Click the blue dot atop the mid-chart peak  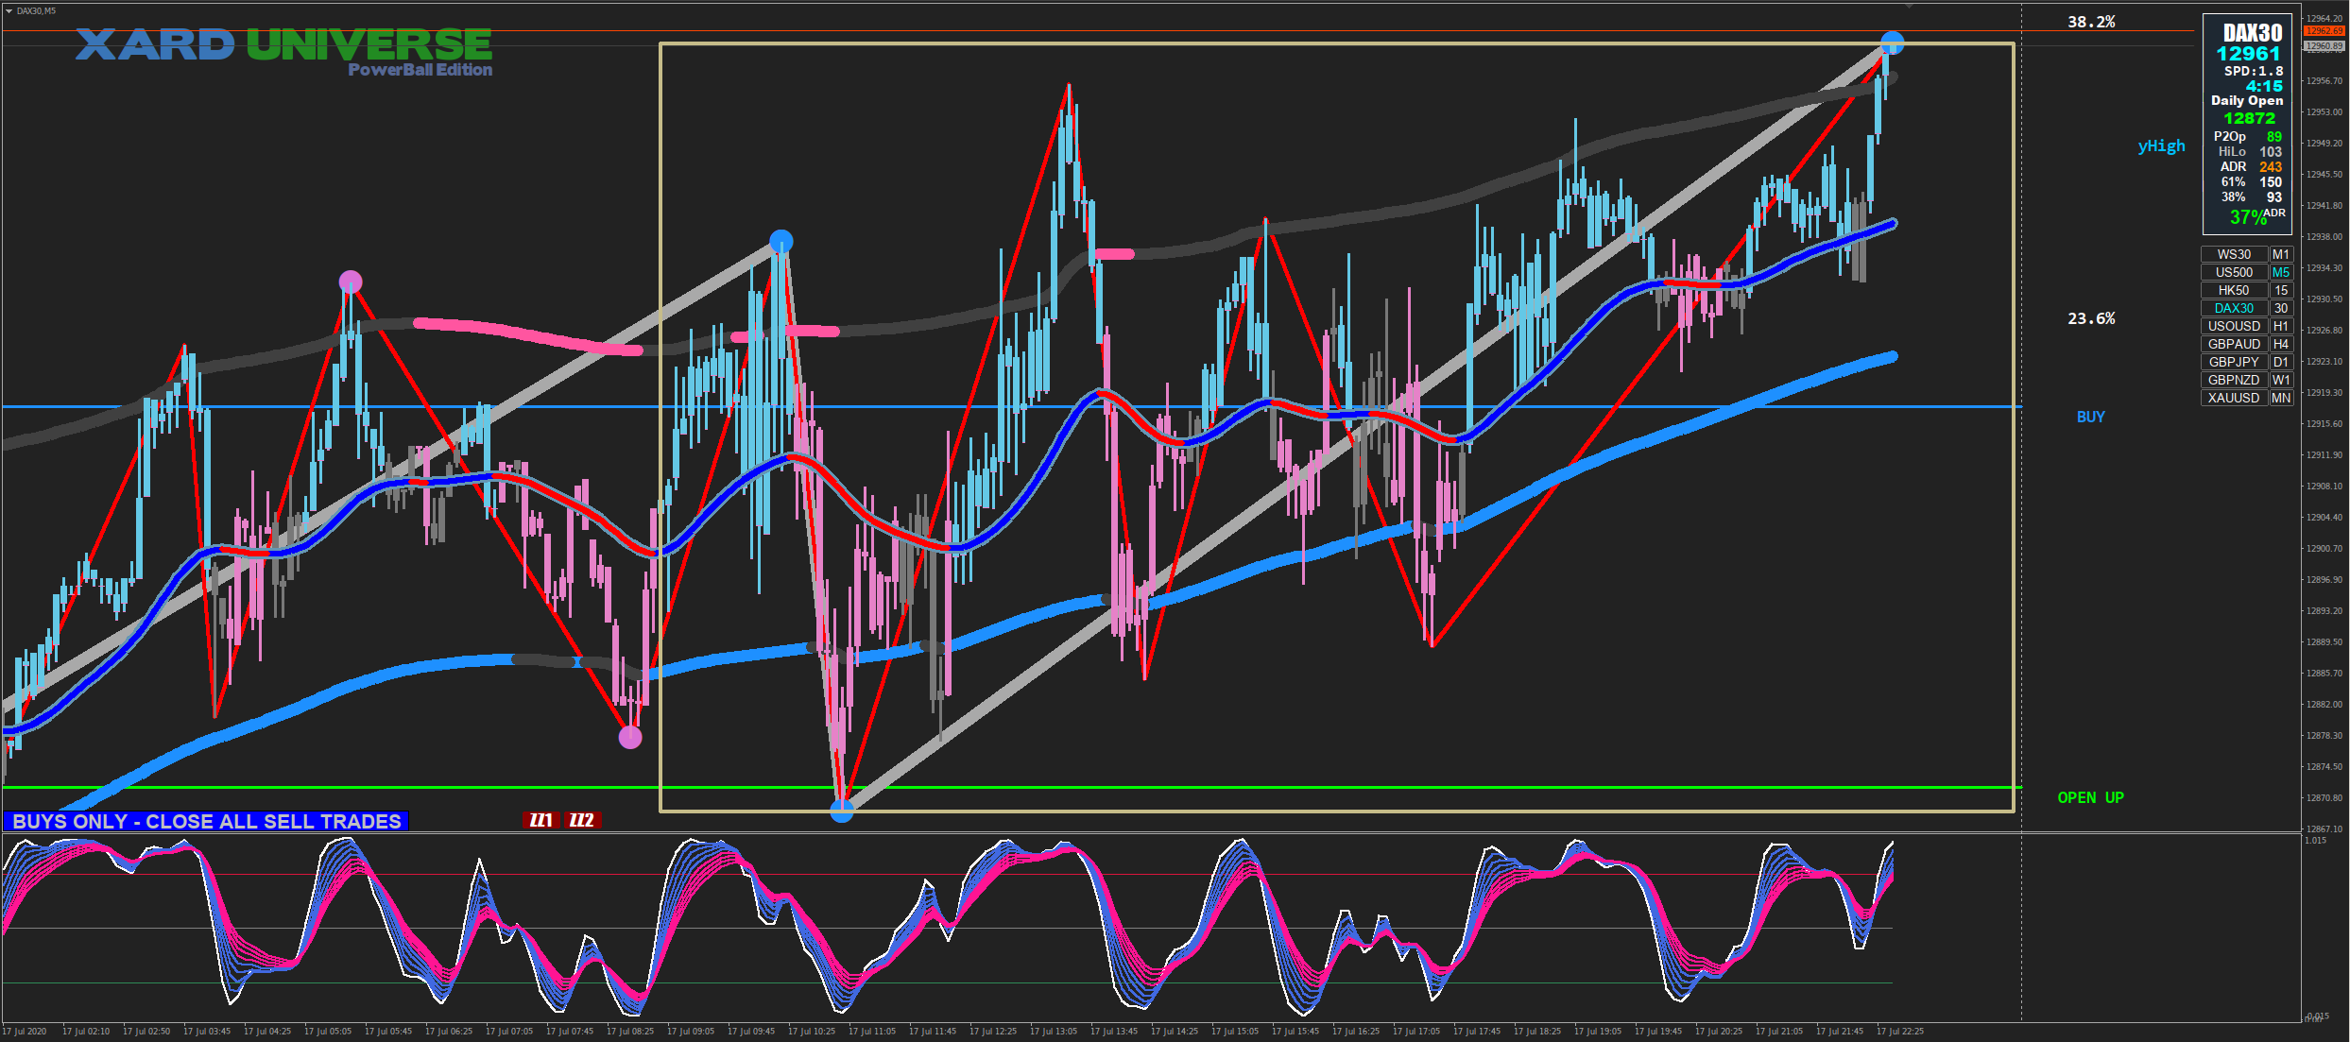click(780, 242)
